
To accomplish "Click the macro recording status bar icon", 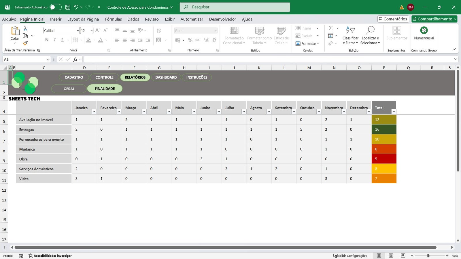I will pos(21,256).
